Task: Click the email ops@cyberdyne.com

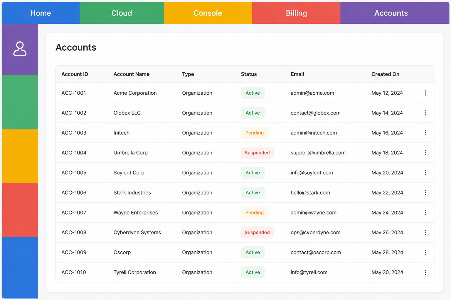Action: [x=316, y=232]
